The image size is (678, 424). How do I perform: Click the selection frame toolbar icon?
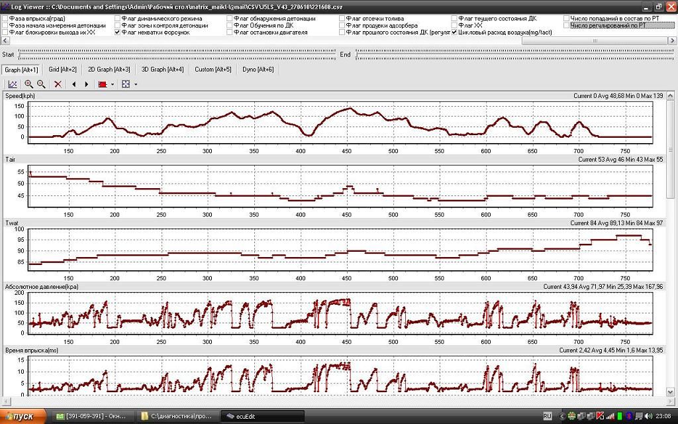click(x=126, y=84)
